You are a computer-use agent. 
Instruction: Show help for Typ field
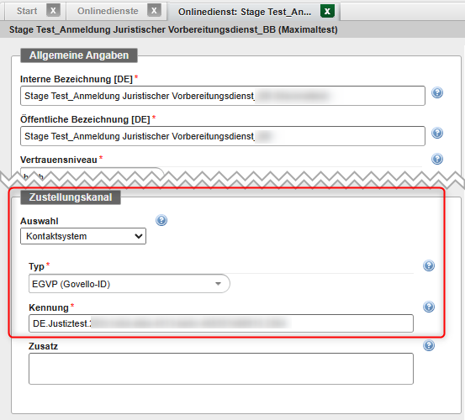point(429,265)
